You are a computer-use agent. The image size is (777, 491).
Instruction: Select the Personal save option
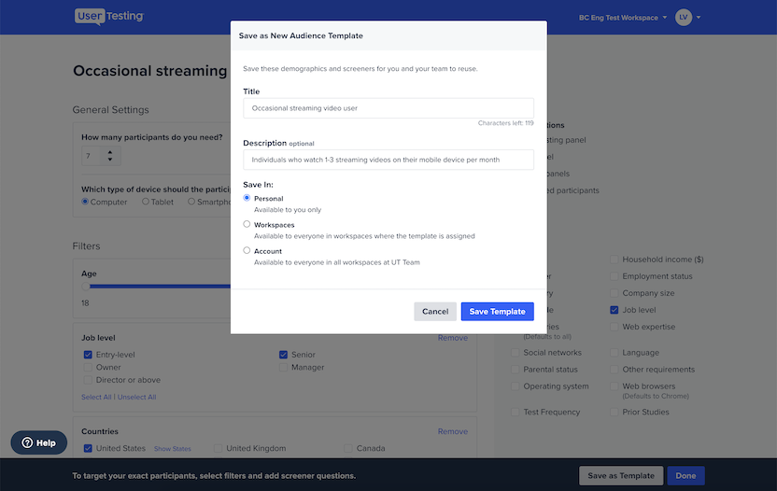pyautogui.click(x=247, y=198)
